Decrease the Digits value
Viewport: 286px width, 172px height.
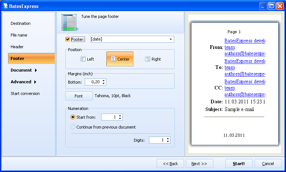168,142
